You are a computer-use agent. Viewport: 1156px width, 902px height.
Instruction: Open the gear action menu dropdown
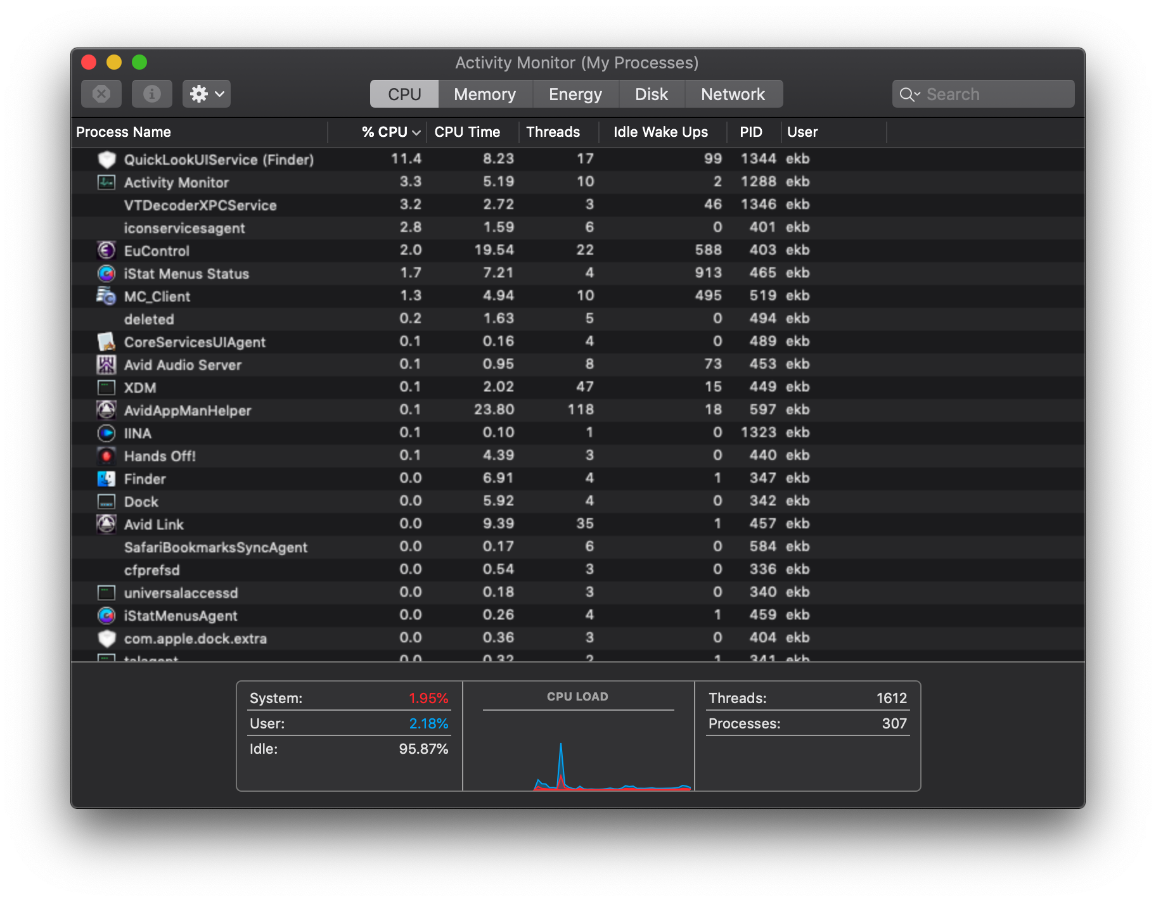207,94
